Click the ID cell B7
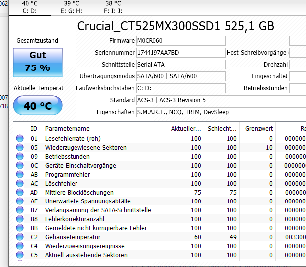The height and width of the screenshot is (267, 306). tap(34, 210)
